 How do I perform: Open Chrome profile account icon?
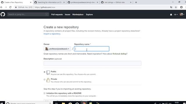pyautogui.click(x=181, y=7)
